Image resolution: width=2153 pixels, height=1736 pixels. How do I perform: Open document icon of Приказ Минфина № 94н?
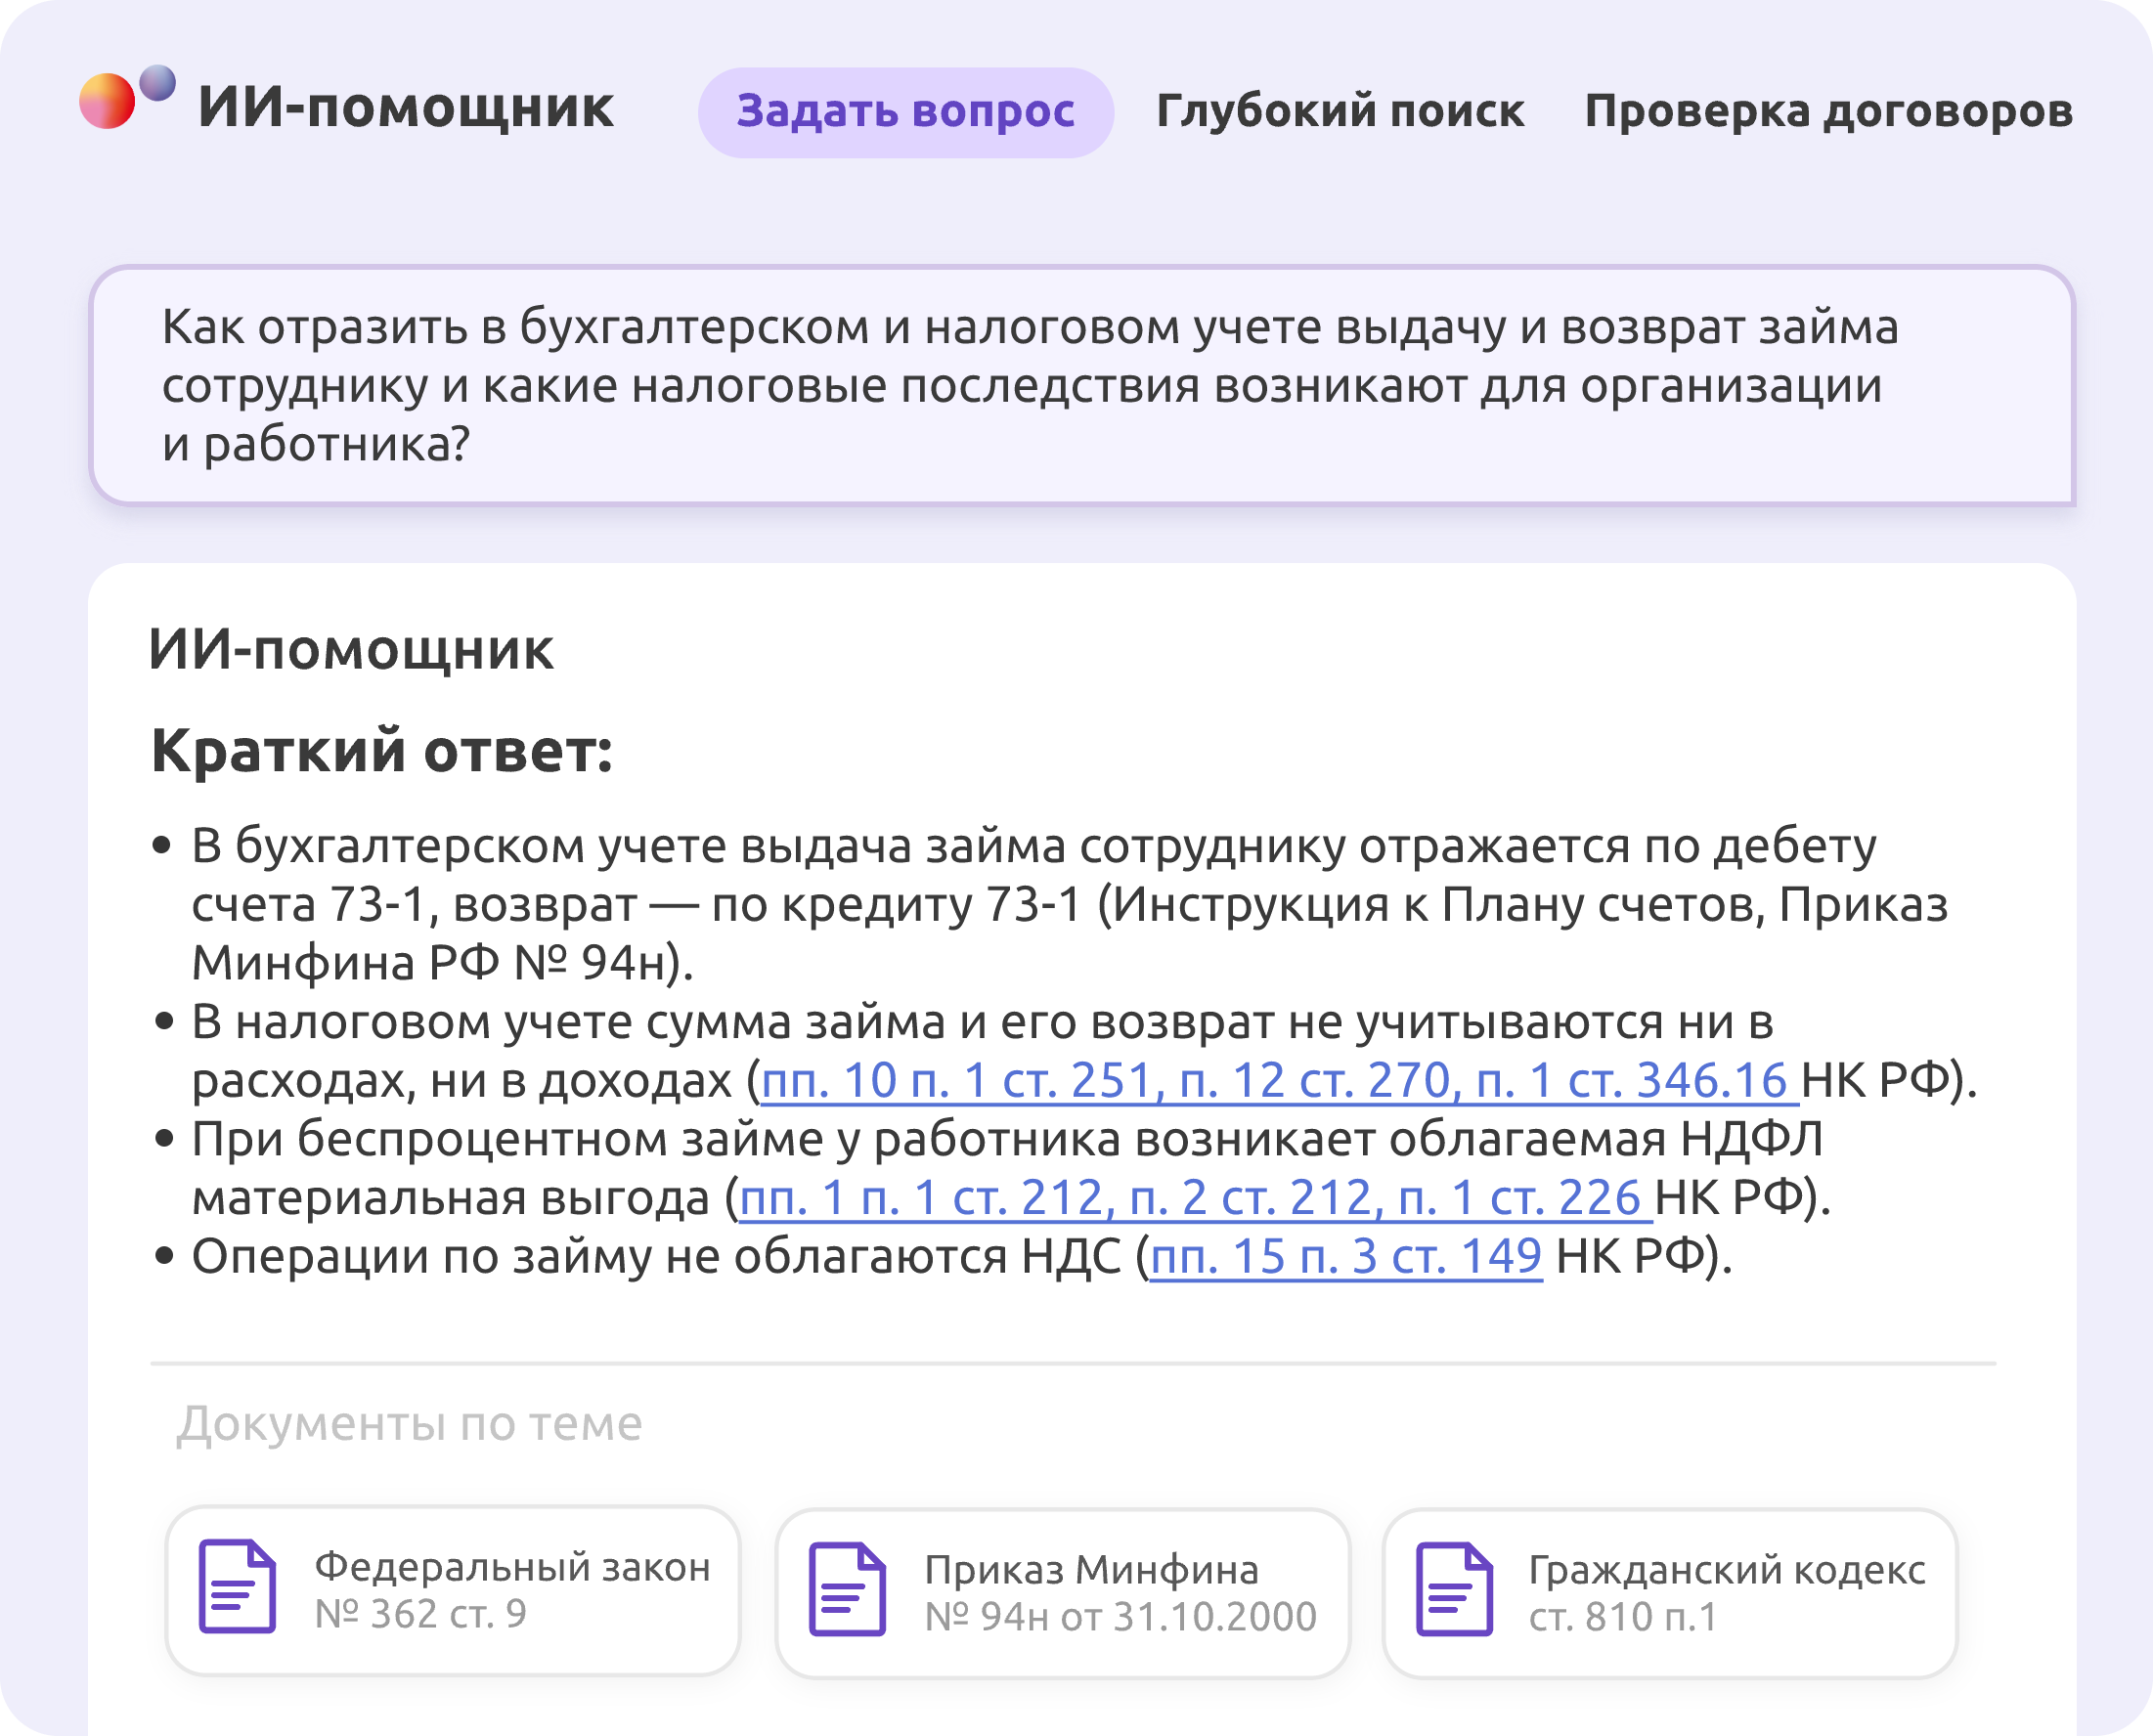coord(847,1590)
